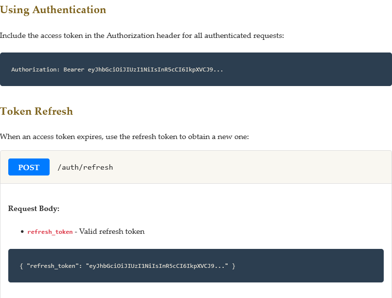Click the token string after Bearer
This screenshot has height=298, width=392.
point(156,70)
